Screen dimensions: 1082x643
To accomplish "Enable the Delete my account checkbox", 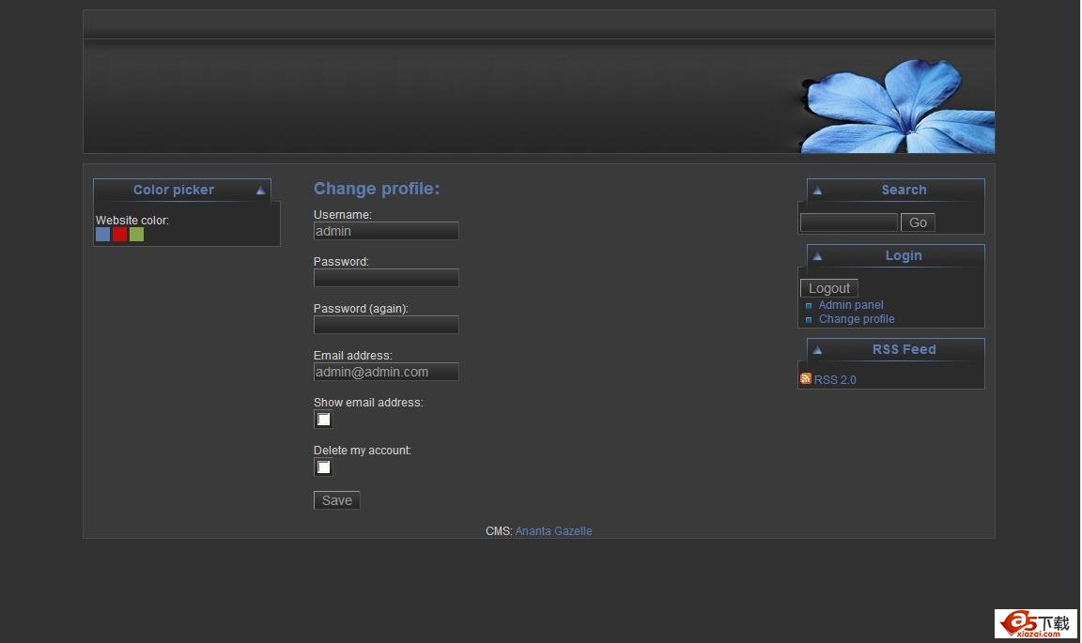I will (323, 467).
